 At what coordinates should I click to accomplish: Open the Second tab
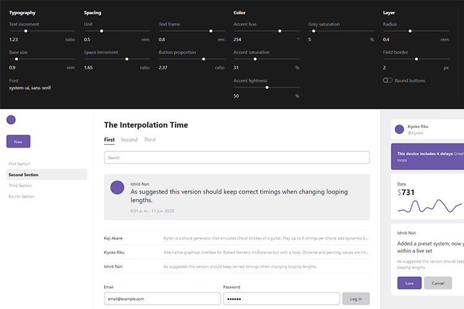[x=129, y=140]
